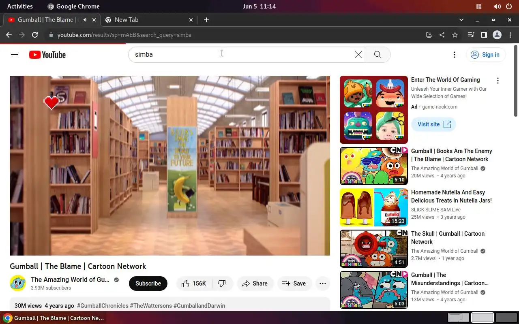Open media controls icon in toolbar
Image resolution: width=519 pixels, height=324 pixels.
click(471, 35)
